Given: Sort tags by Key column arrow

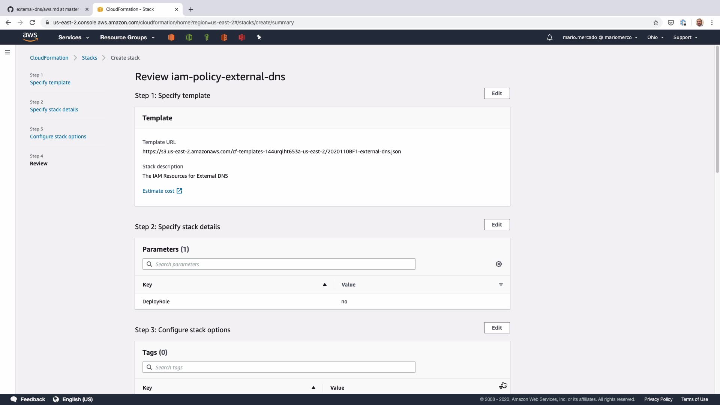Looking at the screenshot, I should (x=313, y=388).
